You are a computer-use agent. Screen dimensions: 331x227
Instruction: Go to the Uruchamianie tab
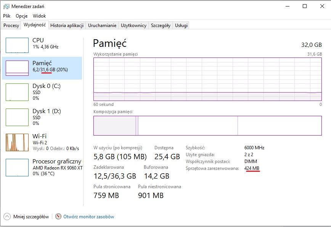[x=102, y=26]
